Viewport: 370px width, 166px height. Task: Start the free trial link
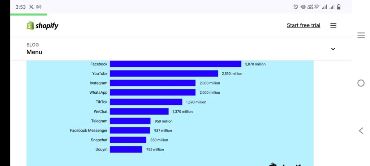(x=304, y=25)
